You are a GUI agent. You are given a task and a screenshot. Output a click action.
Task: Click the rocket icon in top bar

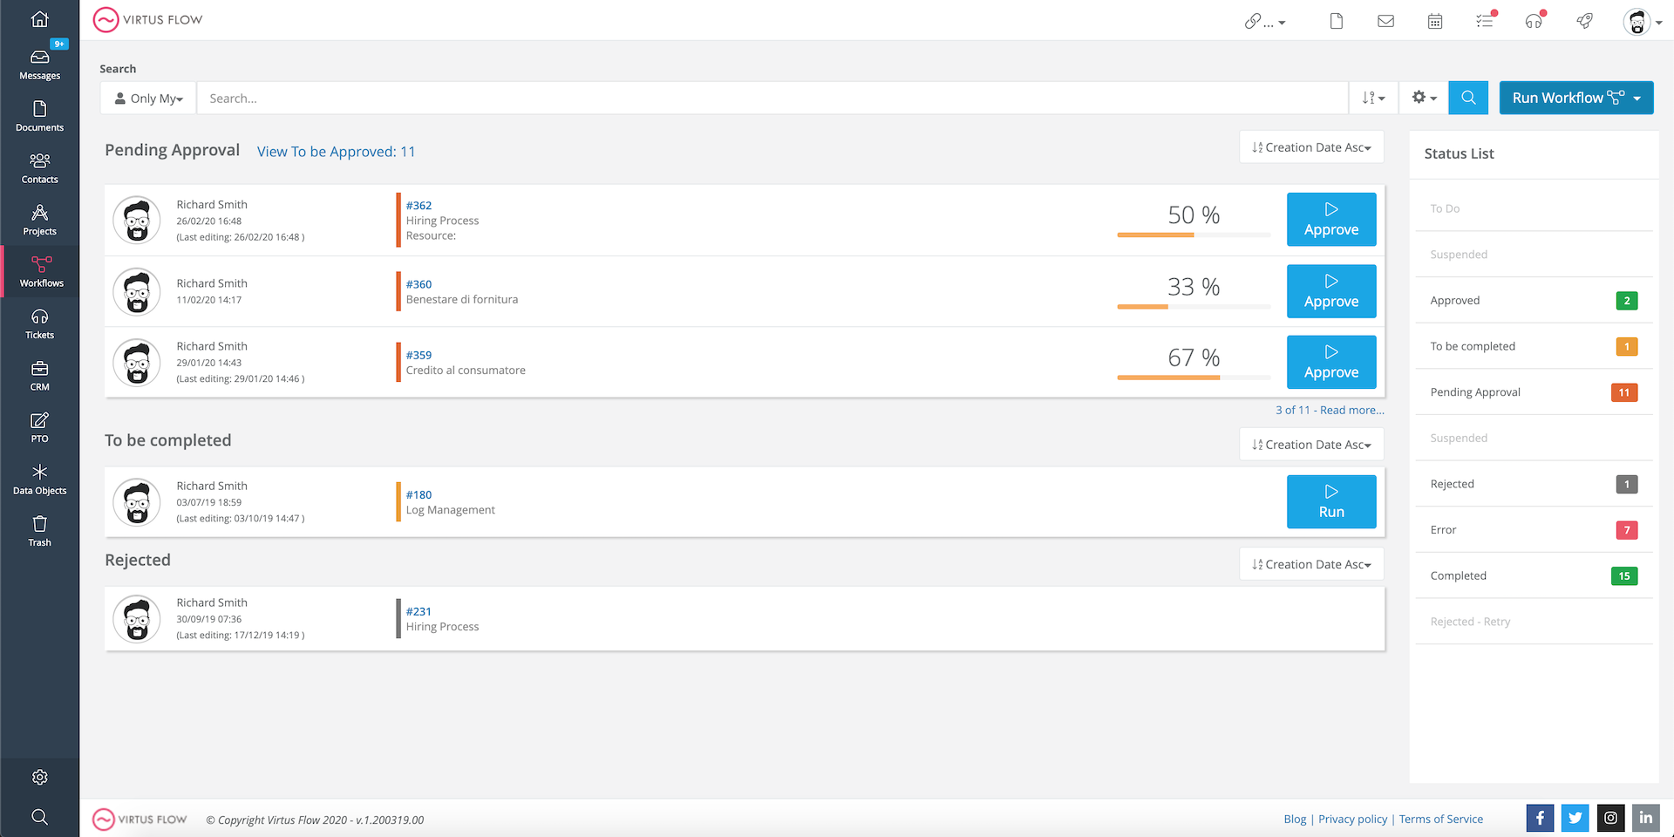pyautogui.click(x=1585, y=21)
